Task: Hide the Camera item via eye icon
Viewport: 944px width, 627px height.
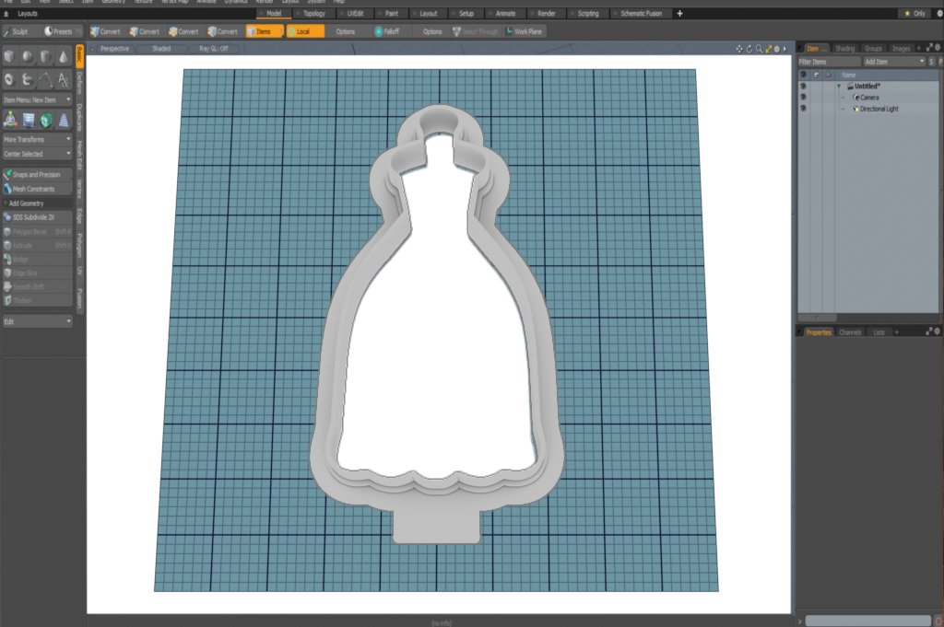Action: coord(803,97)
